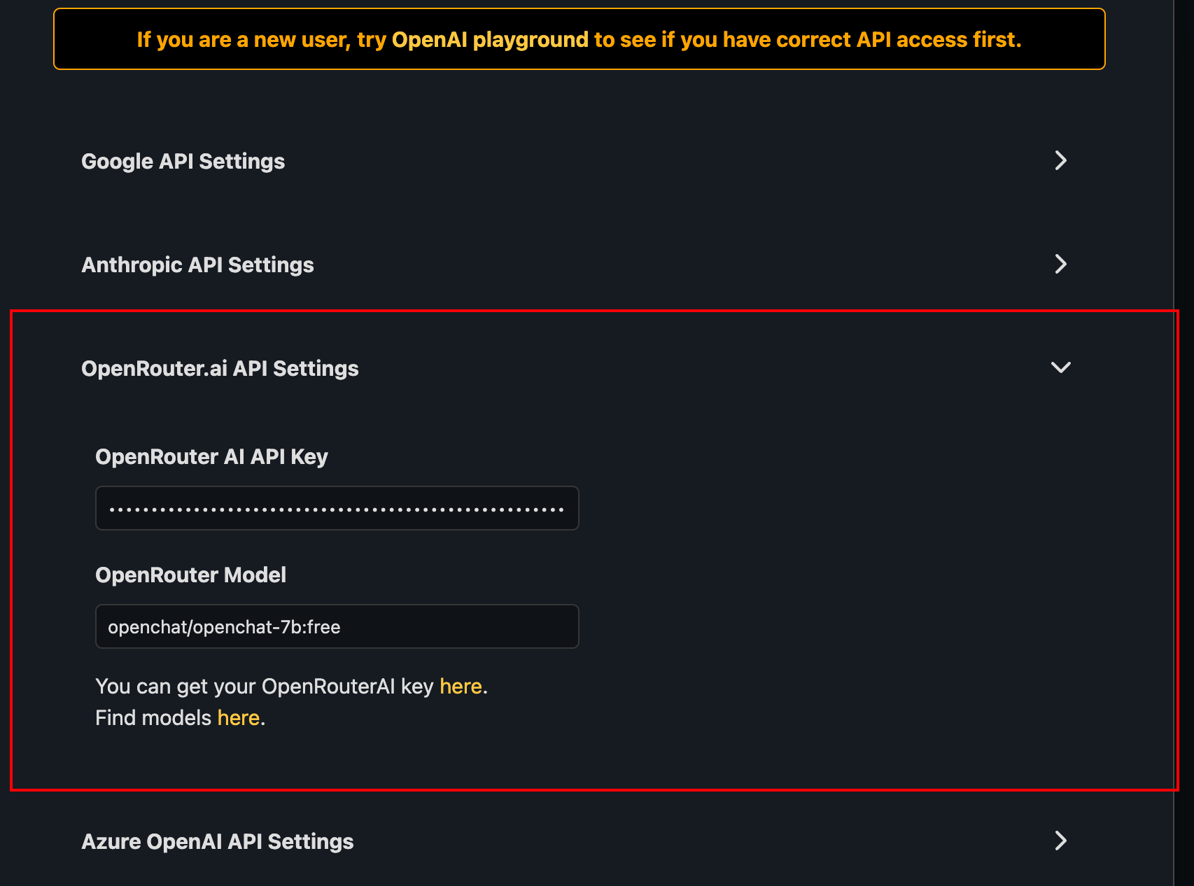Screen dimensions: 1194x886
Task: Click the OpenRouter Model text field
Action: click(x=337, y=627)
